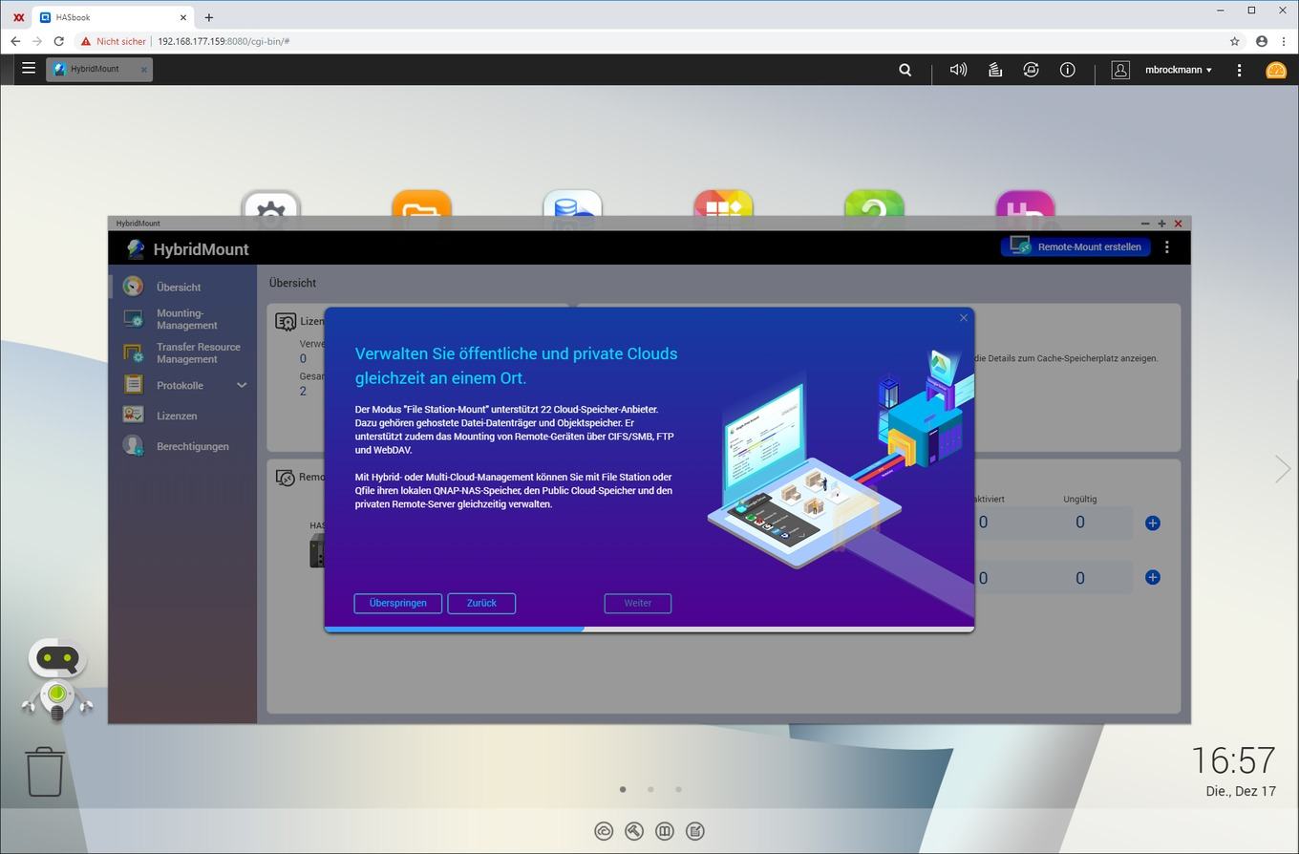Open the Qboost robot assistant
Image resolution: width=1299 pixels, height=854 pixels.
pyautogui.click(x=57, y=679)
